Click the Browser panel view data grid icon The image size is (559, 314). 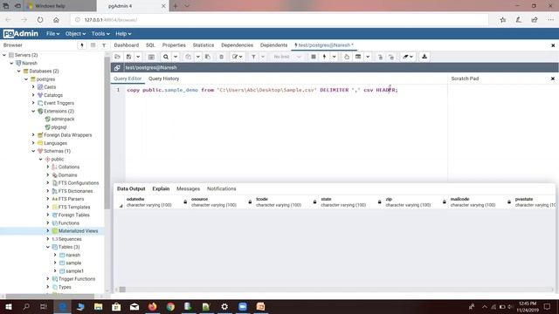[x=93, y=45]
